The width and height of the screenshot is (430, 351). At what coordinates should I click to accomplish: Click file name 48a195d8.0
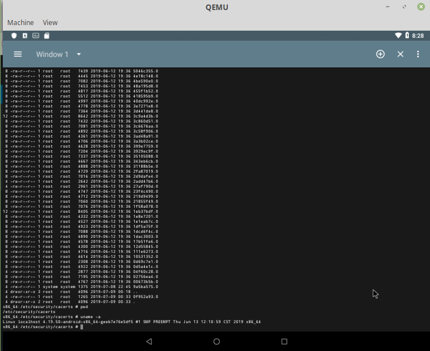point(145,86)
